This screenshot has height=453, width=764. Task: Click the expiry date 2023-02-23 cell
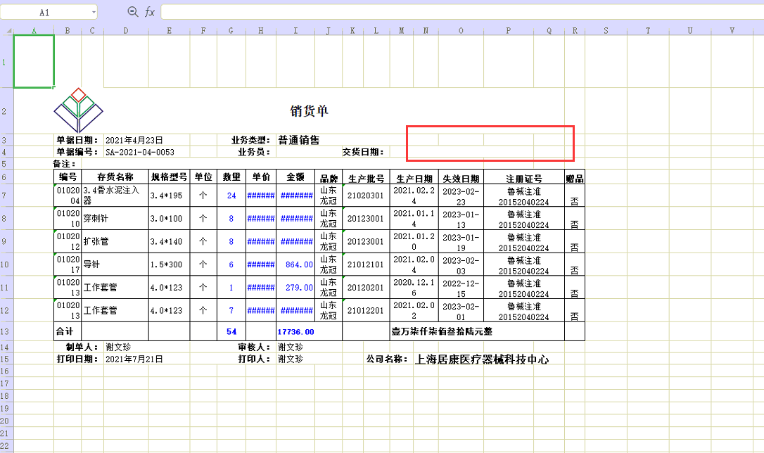[x=461, y=196]
